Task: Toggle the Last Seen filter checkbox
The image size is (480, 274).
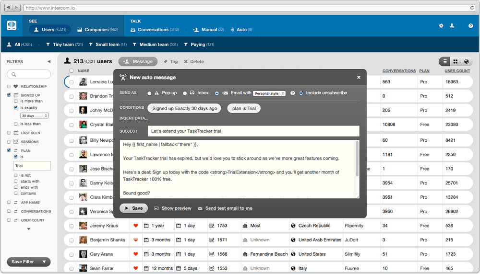Action: [9, 133]
